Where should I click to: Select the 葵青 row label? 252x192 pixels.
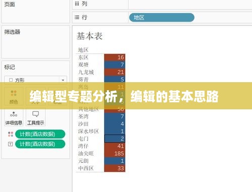[x=83, y=79]
